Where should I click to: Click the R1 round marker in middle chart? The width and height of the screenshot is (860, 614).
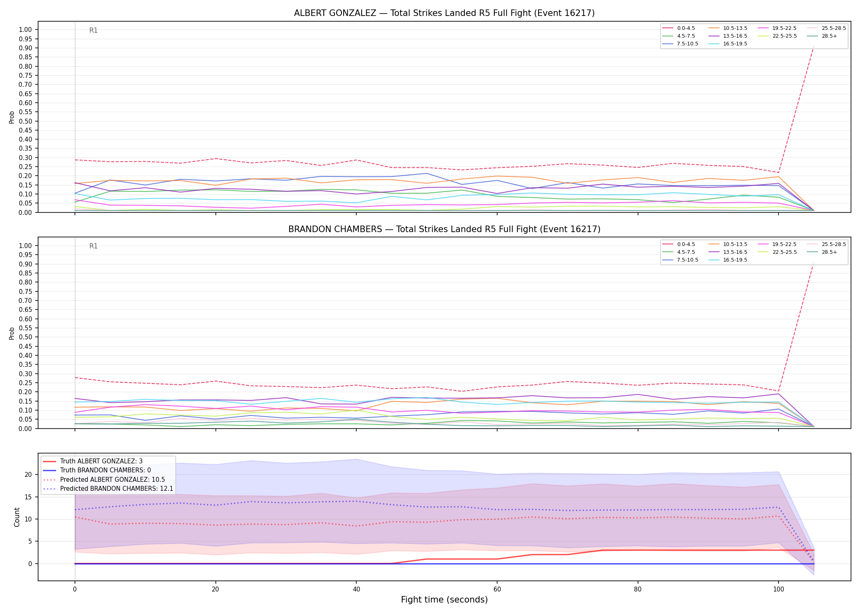93,246
